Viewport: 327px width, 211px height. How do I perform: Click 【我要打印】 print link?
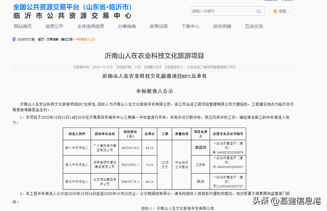point(152,67)
